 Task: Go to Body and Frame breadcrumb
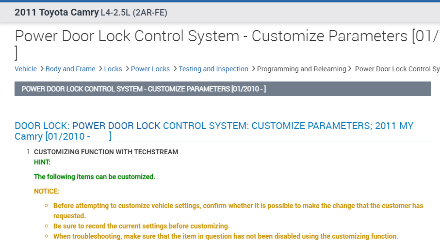pos(70,69)
